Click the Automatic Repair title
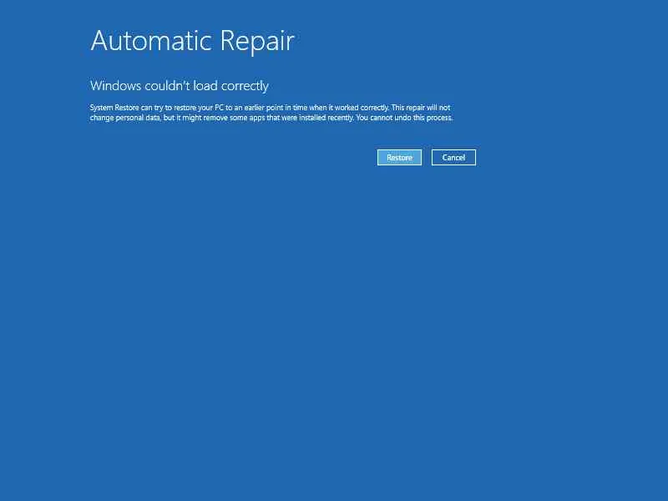 pyautogui.click(x=192, y=41)
